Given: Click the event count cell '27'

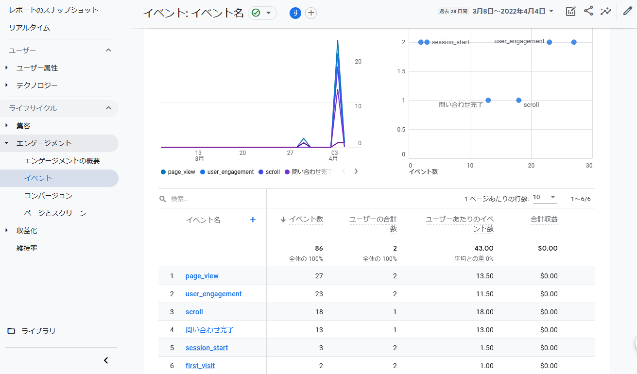Looking at the screenshot, I should 319,276.
